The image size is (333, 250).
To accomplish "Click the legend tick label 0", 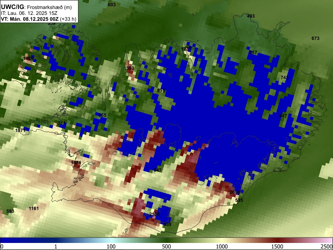I will coord(2,246).
